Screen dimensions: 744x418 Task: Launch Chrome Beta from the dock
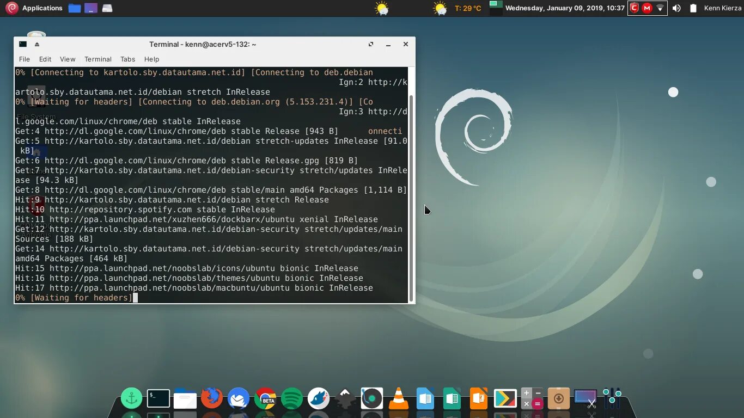(265, 398)
